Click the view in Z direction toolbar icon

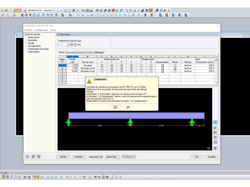[52, 15]
